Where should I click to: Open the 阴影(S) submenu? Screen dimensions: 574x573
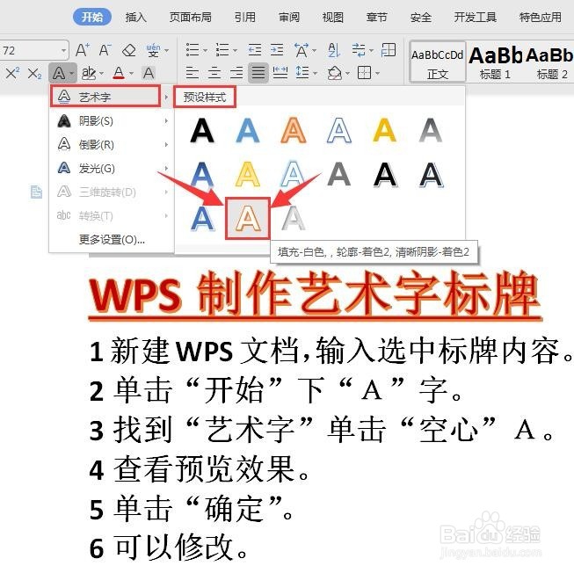[x=112, y=120]
